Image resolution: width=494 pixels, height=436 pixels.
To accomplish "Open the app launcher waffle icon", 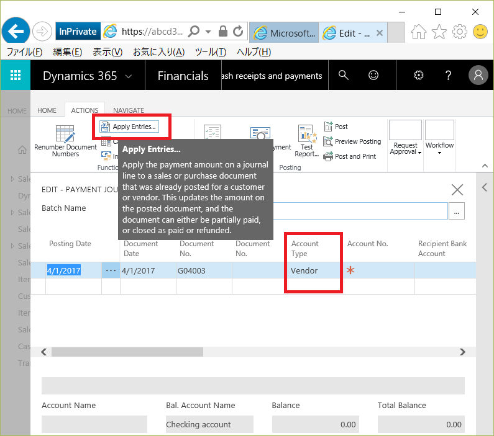I will click(x=16, y=75).
